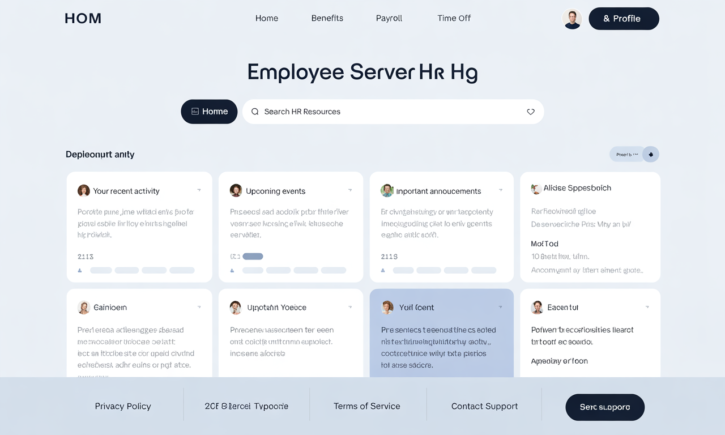
Task: Click the heart icon in search bar
Action: (531, 112)
